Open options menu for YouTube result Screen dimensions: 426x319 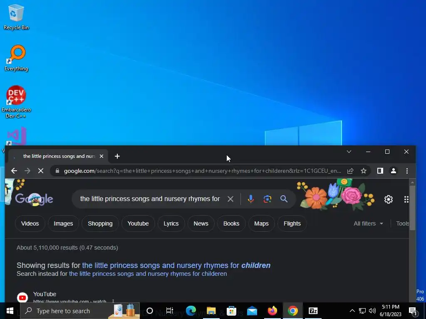click(113, 301)
